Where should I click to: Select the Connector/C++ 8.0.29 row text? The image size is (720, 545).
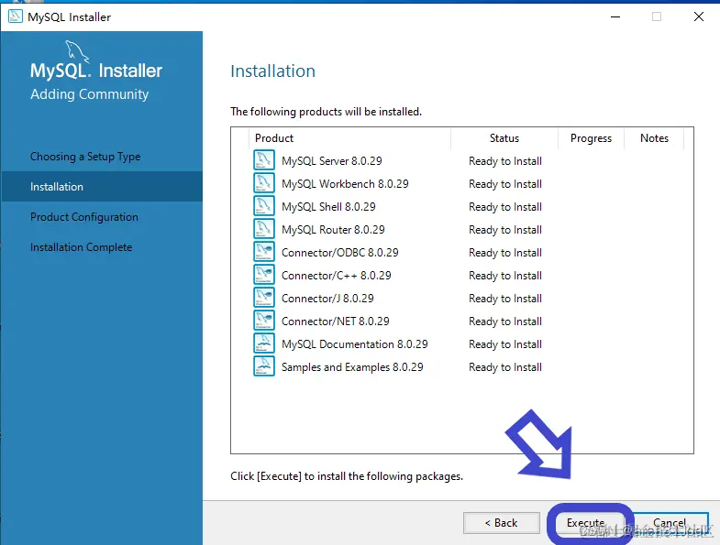336,276
